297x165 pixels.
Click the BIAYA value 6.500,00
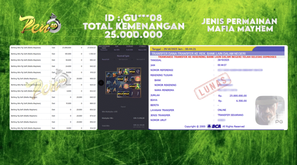(x=241, y=101)
